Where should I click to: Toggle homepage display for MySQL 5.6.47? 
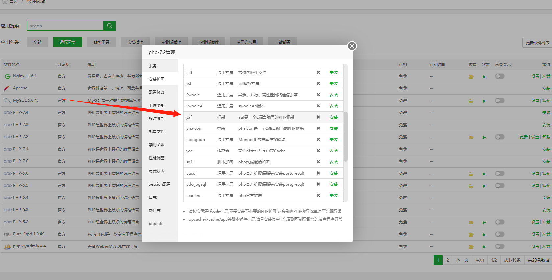click(x=500, y=101)
